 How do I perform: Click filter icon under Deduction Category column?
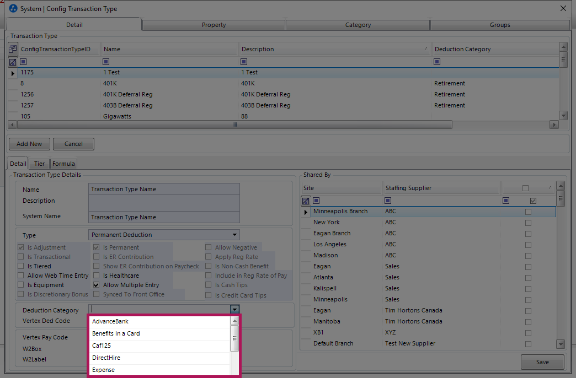(x=437, y=62)
